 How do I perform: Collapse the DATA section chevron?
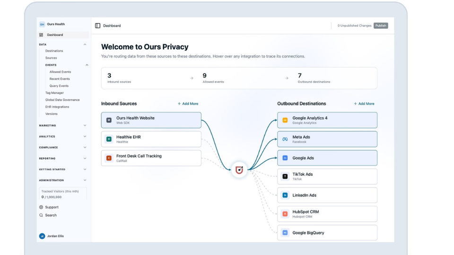click(85, 44)
